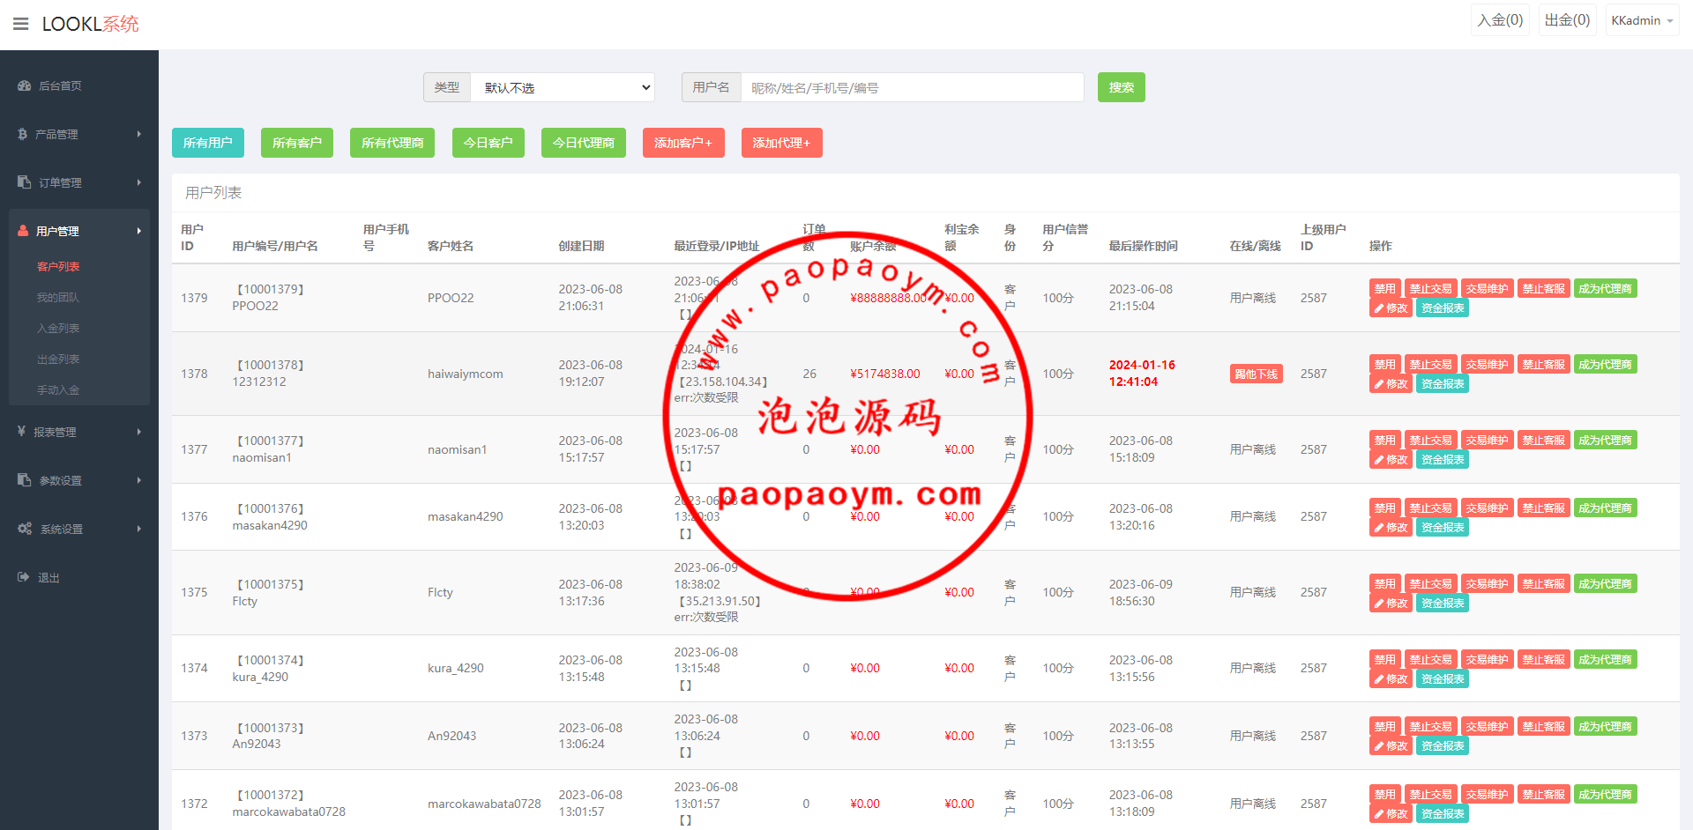This screenshot has width=1693, height=830.
Task: Click the clipboard icon next to 订单管理
Action: coord(24,182)
